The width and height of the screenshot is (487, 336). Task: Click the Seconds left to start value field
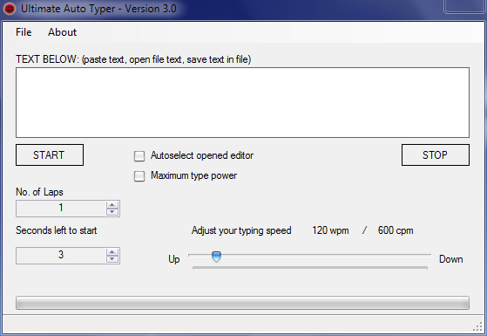pyautogui.click(x=61, y=256)
